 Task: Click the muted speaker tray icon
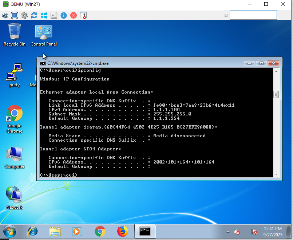click(x=237, y=232)
